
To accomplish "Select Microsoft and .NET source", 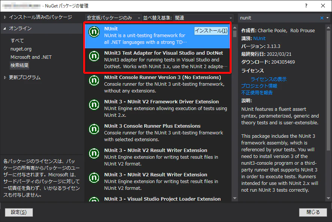I will (31, 57).
